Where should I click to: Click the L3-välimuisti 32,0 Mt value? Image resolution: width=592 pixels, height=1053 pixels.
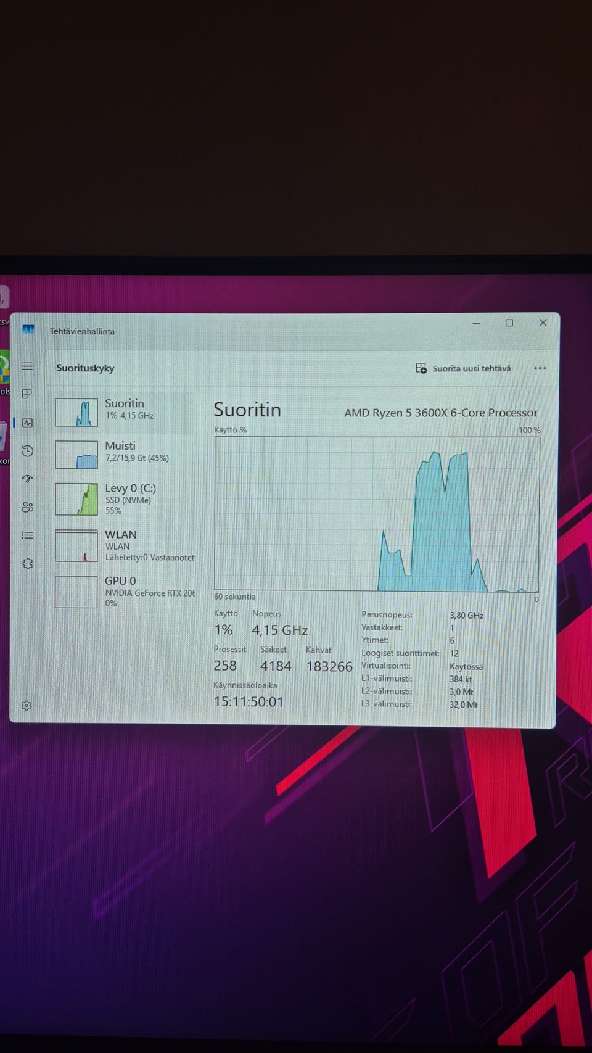tap(464, 704)
